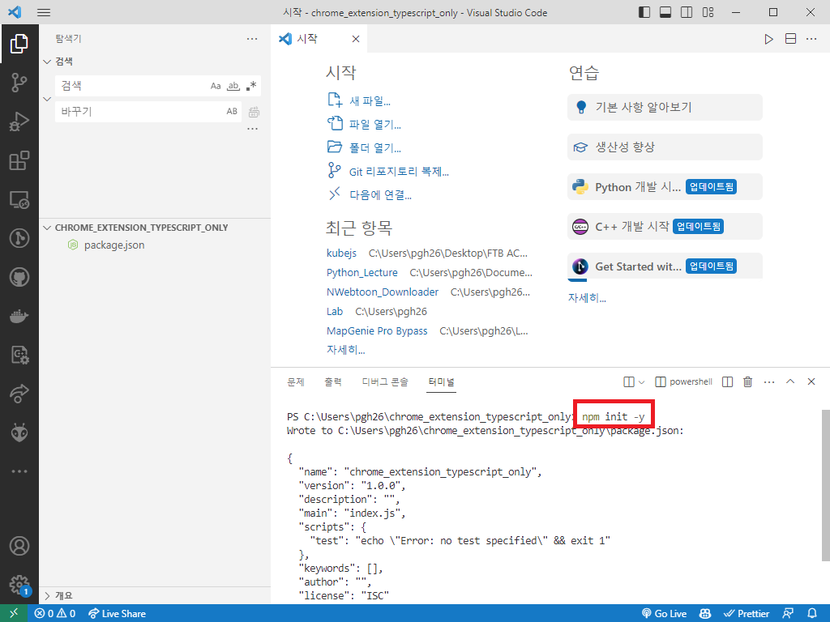The width and height of the screenshot is (830, 622).
Task: Open recent item Python_Lecture
Action: [x=362, y=272]
